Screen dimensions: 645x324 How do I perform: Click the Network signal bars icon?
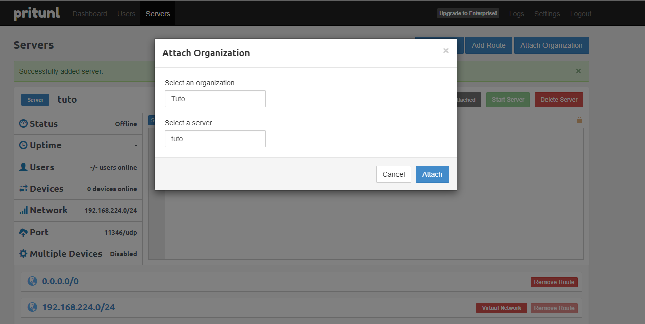pyautogui.click(x=23, y=210)
